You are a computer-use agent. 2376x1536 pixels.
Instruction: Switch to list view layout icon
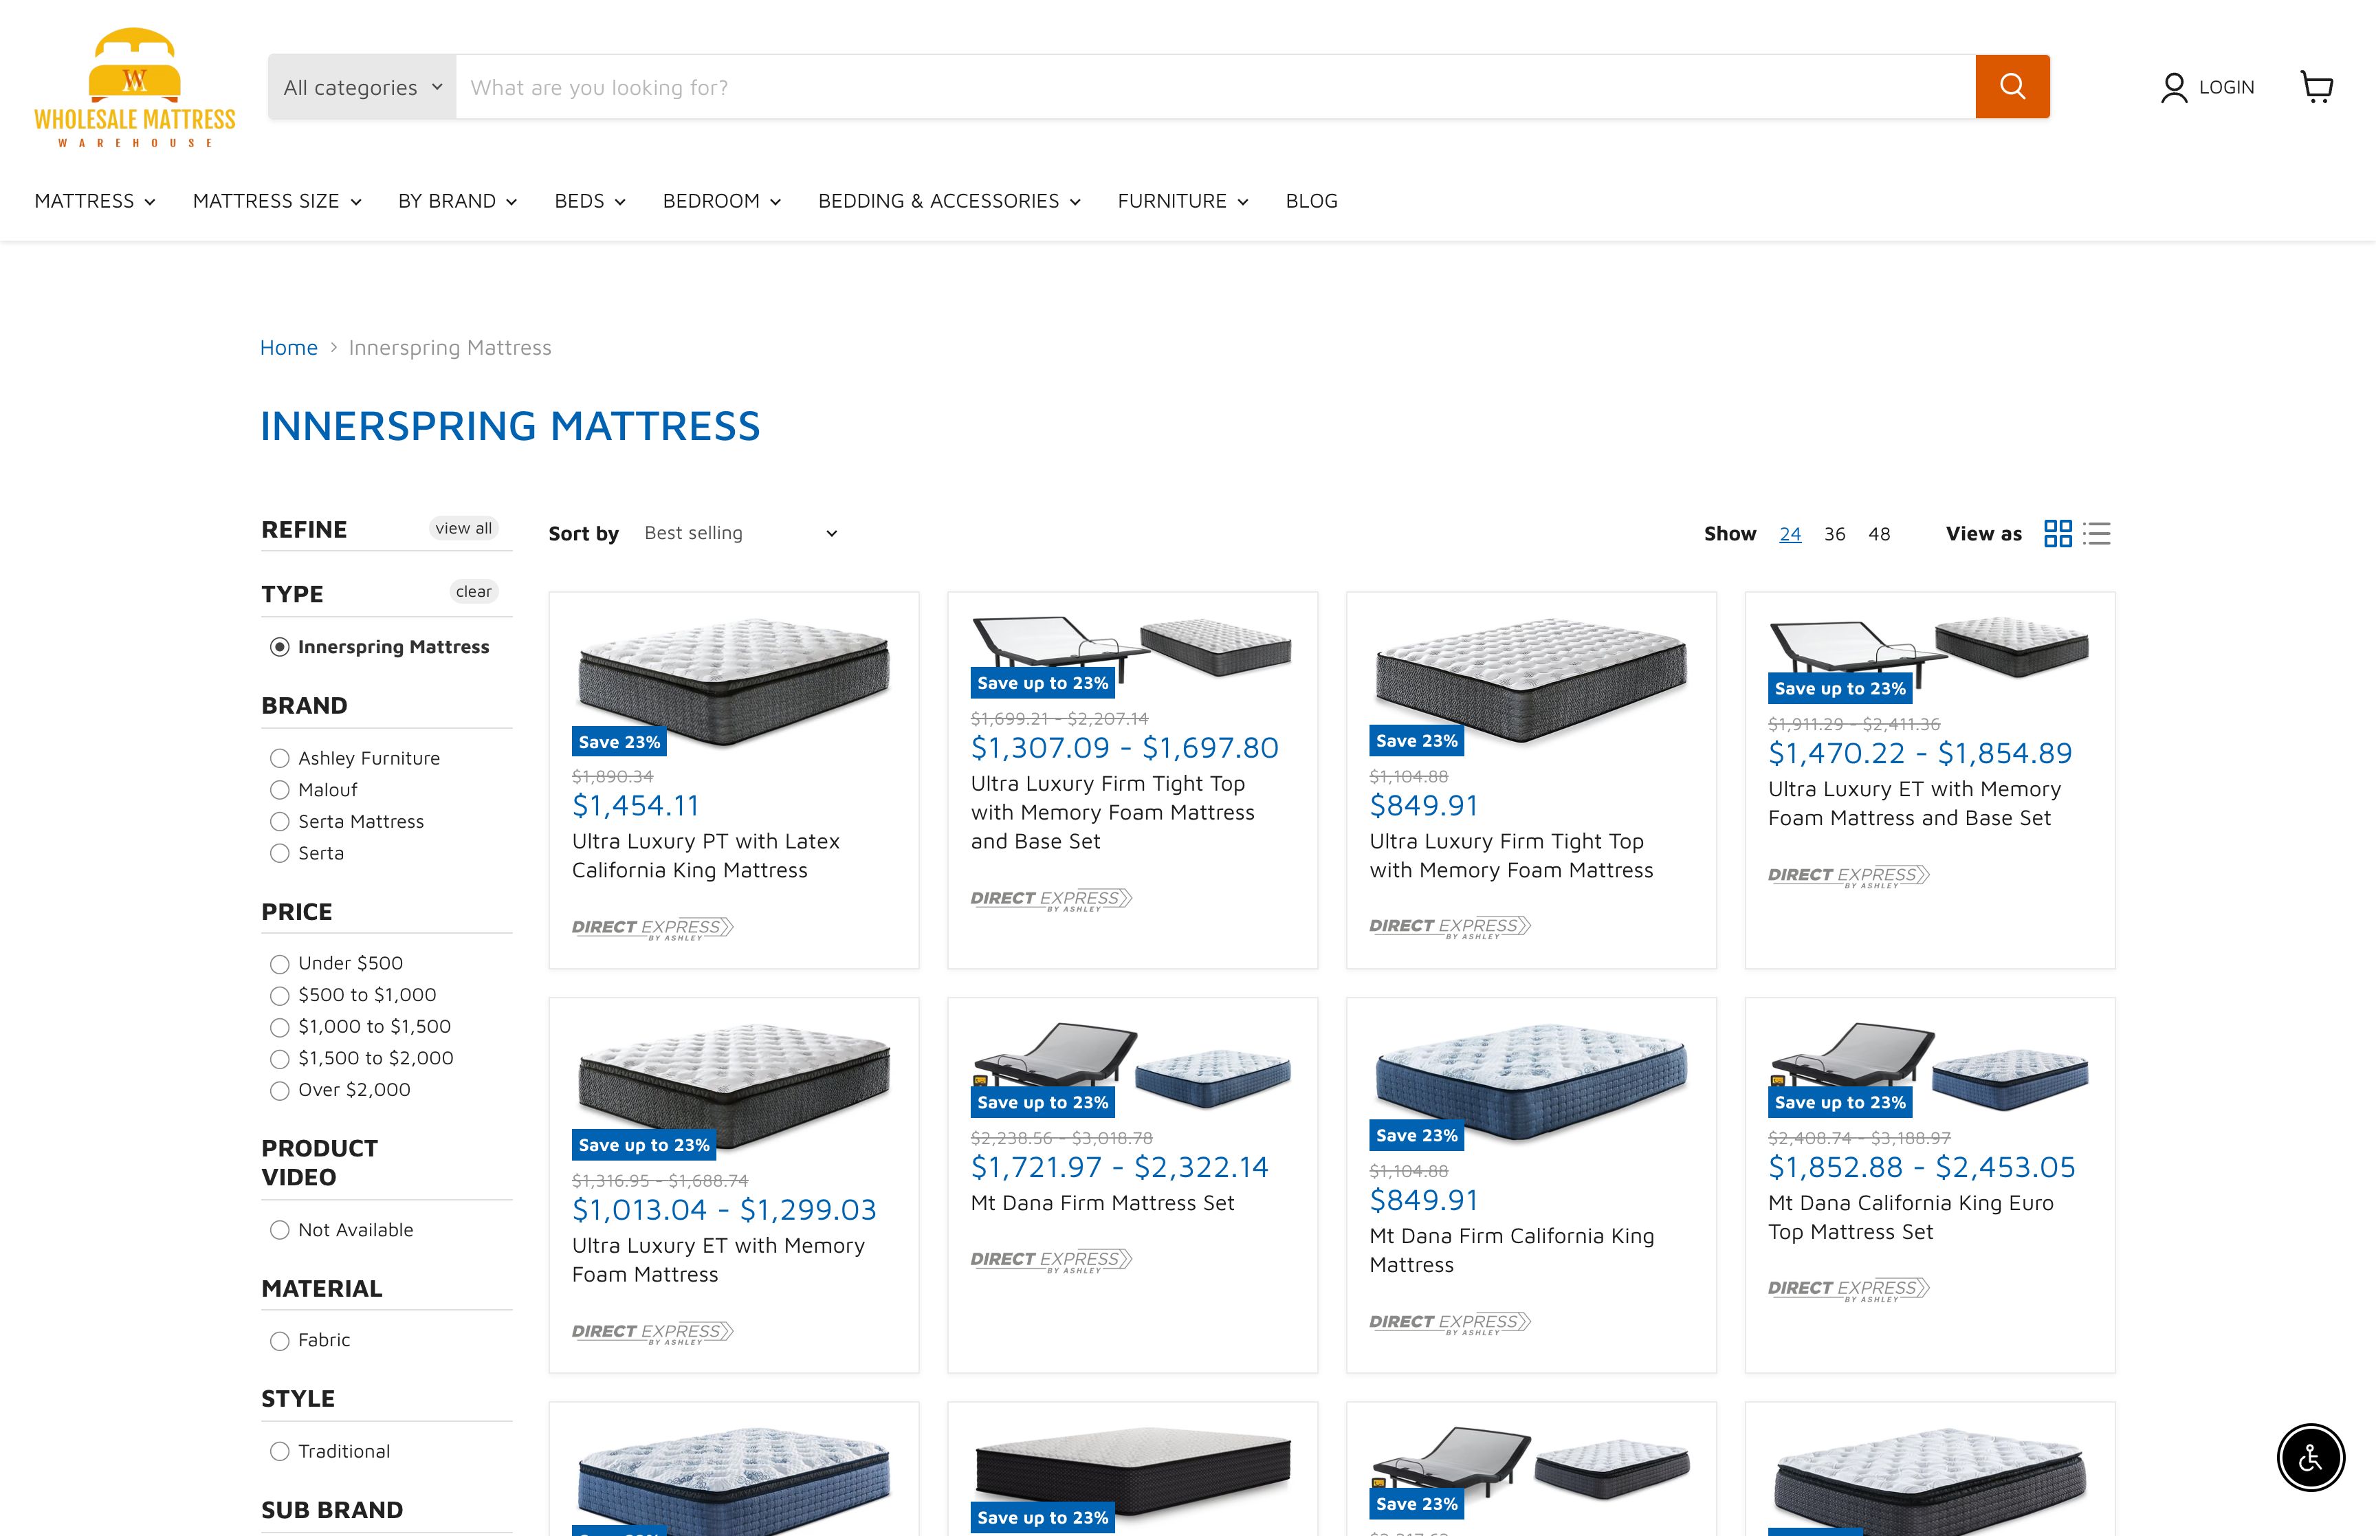click(2098, 534)
